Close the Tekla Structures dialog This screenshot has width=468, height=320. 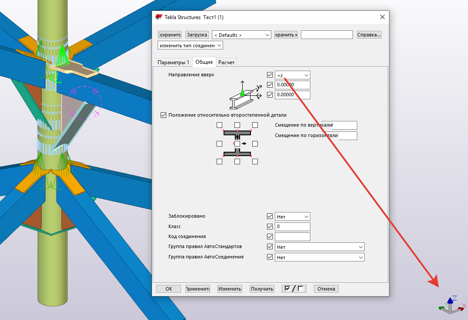pyautogui.click(x=382, y=17)
